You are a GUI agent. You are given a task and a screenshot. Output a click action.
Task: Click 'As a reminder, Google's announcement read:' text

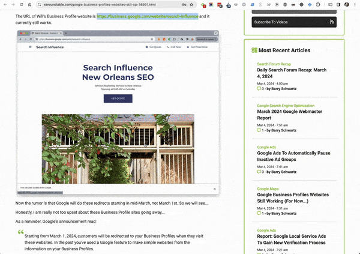(x=56, y=222)
